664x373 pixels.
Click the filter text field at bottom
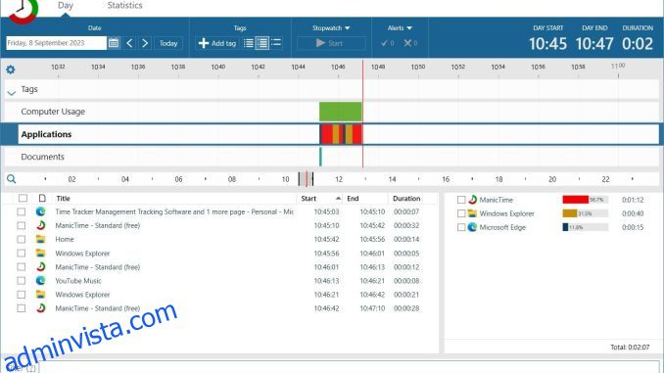349,367
